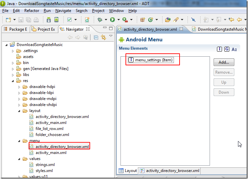Close the activity_directory_browser.xml editor tab
Screen dimensions: 248x179
click(181, 29)
